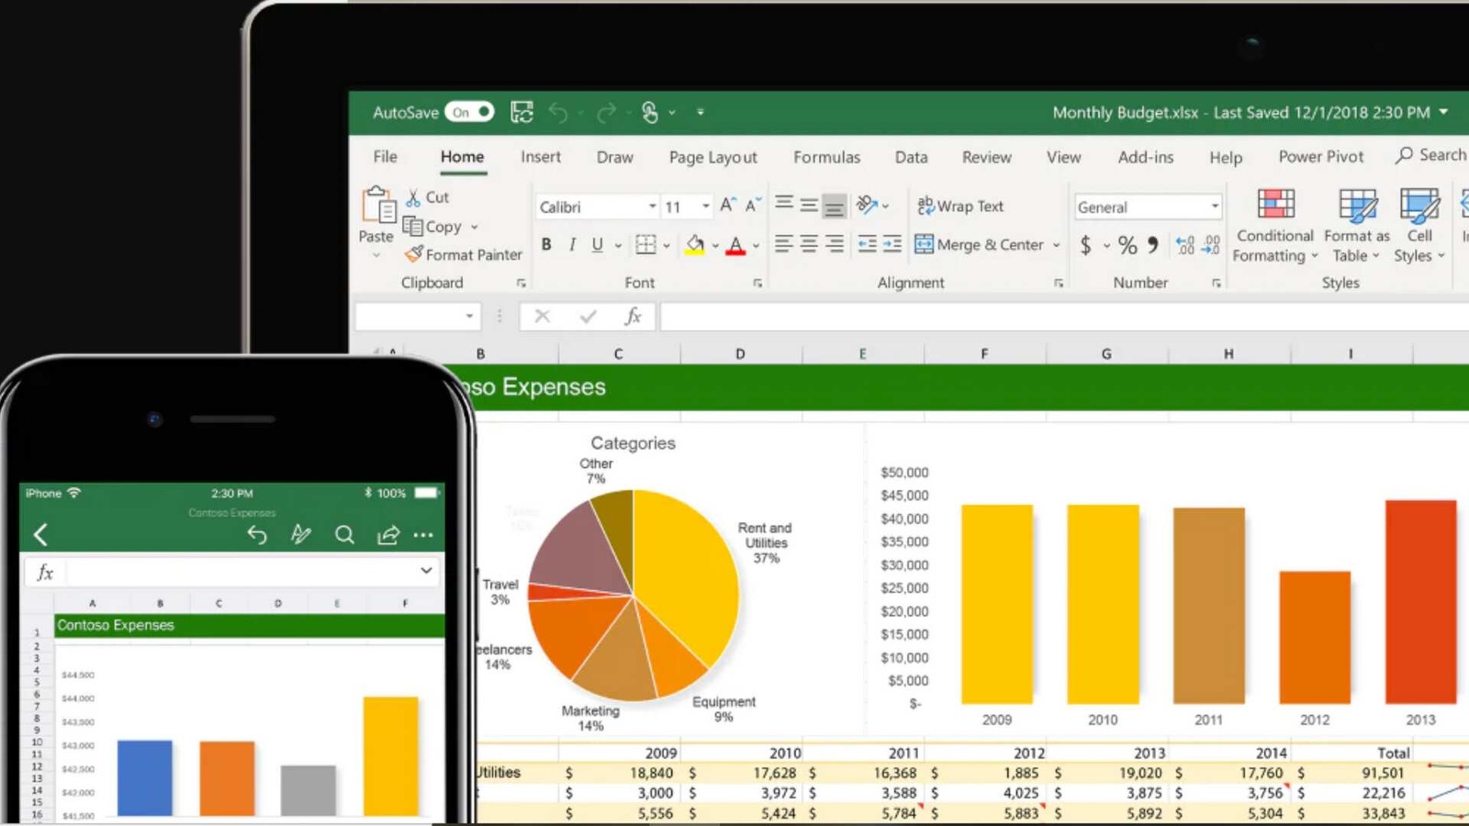Screen dimensions: 1469x826
Task: Toggle underline formatting
Action: tap(596, 244)
